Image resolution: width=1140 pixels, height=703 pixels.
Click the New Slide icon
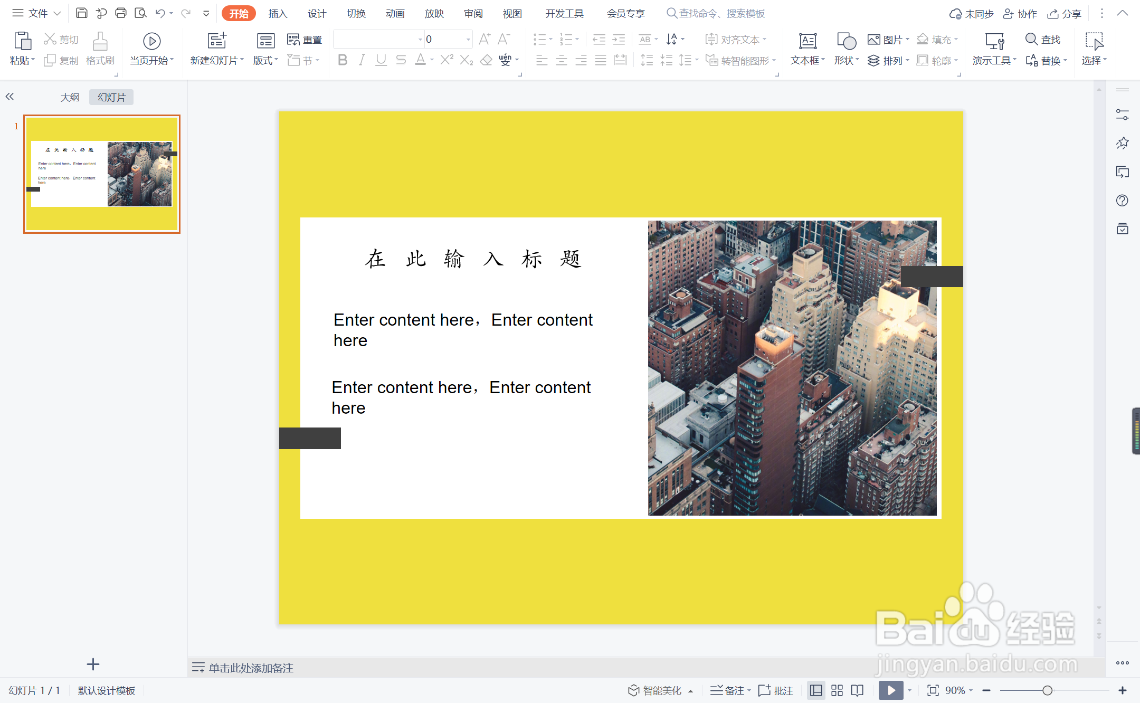[216, 42]
